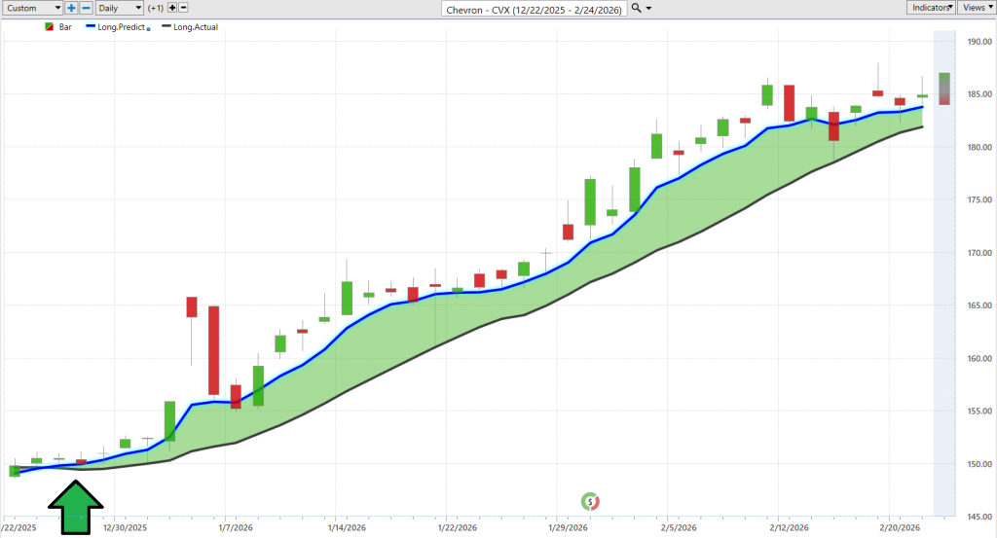This screenshot has height=538, width=997.
Task: Click the 2/5/2026 date axis label
Action: [679, 528]
